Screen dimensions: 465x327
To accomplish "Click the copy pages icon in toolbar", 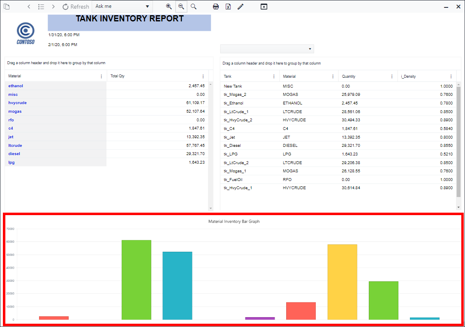I will [x=7, y=7].
